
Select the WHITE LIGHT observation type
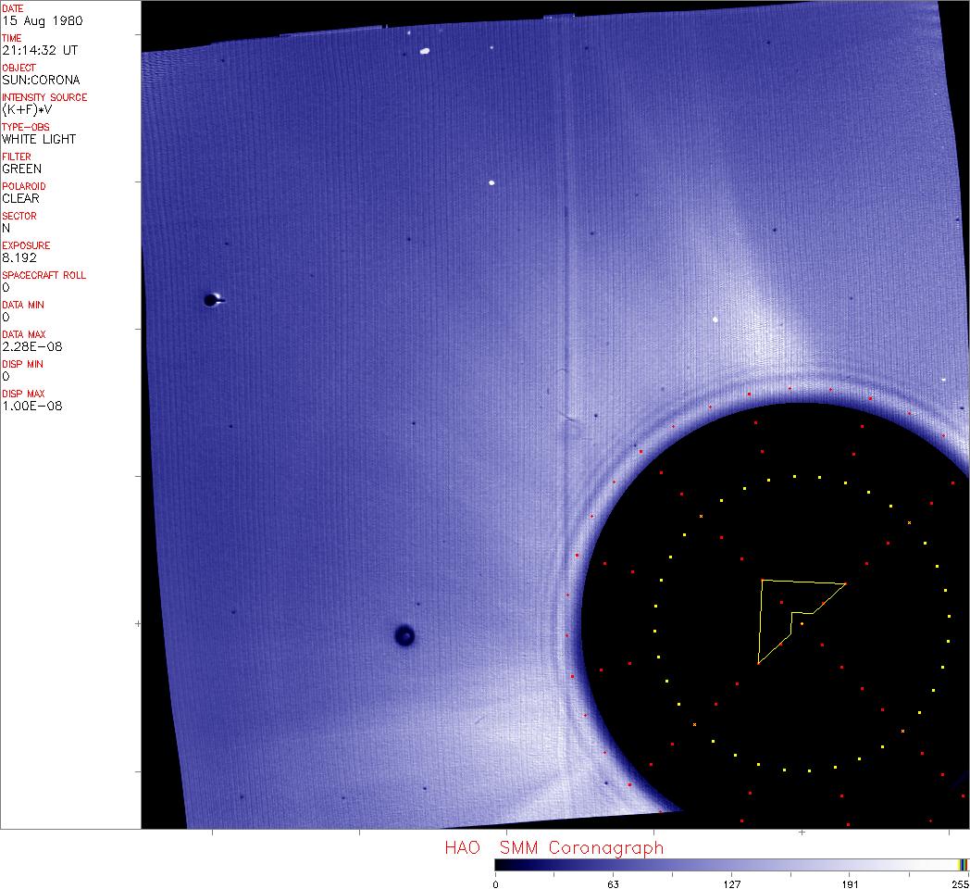coord(39,139)
